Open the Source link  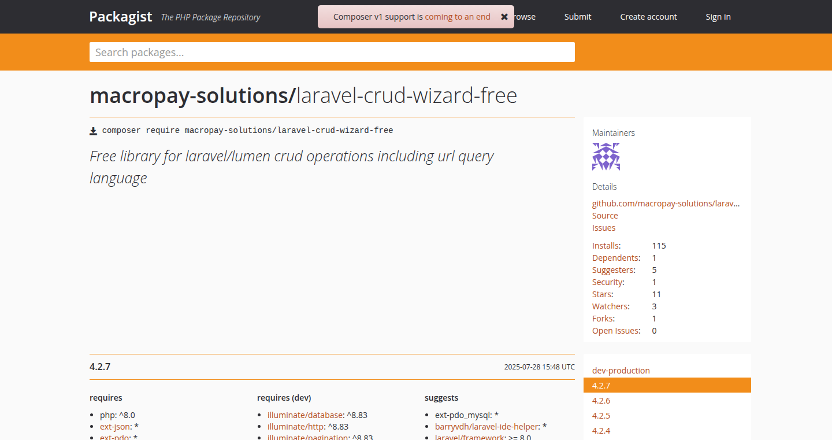605,216
